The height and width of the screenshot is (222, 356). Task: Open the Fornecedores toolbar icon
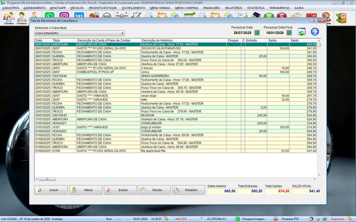22,18
